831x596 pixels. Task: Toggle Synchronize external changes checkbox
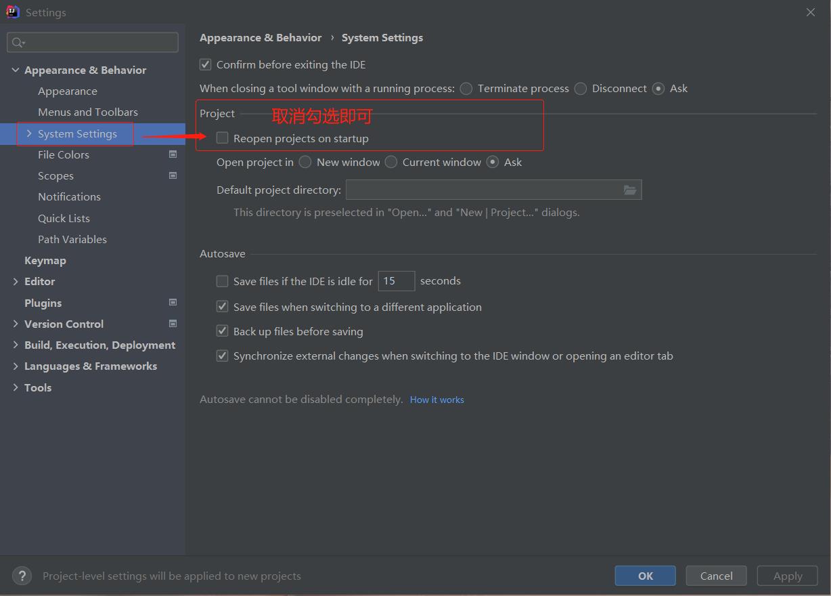click(x=222, y=356)
